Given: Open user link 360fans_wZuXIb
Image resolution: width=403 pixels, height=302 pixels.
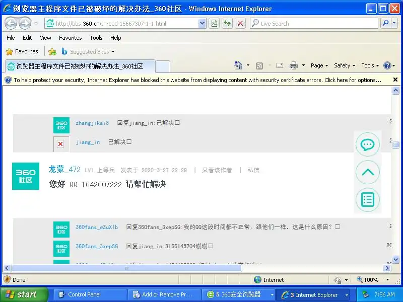Looking at the screenshot, I should 97,227.
